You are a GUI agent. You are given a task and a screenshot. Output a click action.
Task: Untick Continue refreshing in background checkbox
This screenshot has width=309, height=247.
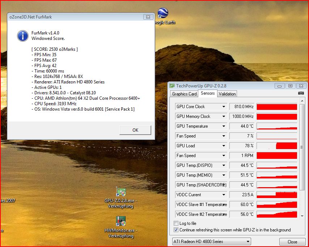coord(176,230)
